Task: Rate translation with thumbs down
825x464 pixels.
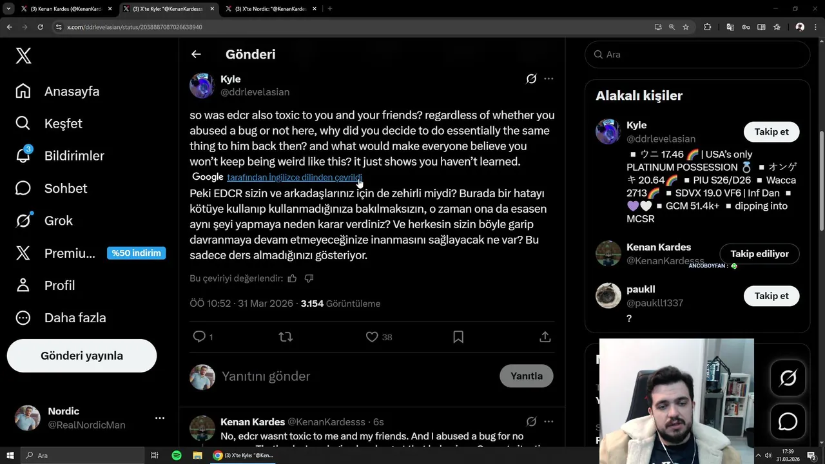Action: [x=309, y=278]
